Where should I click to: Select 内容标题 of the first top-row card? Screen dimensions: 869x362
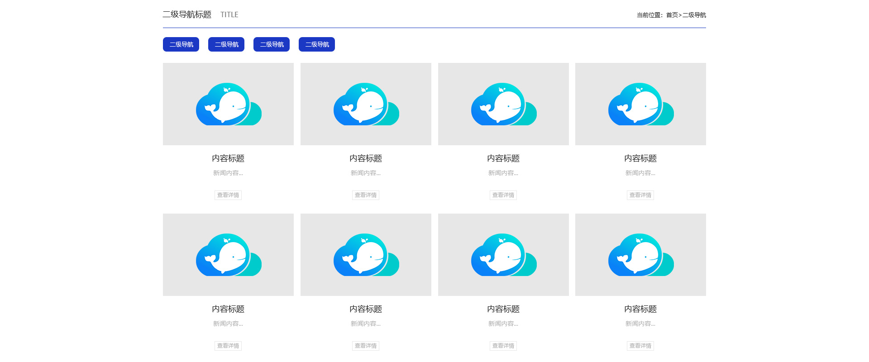point(228,158)
